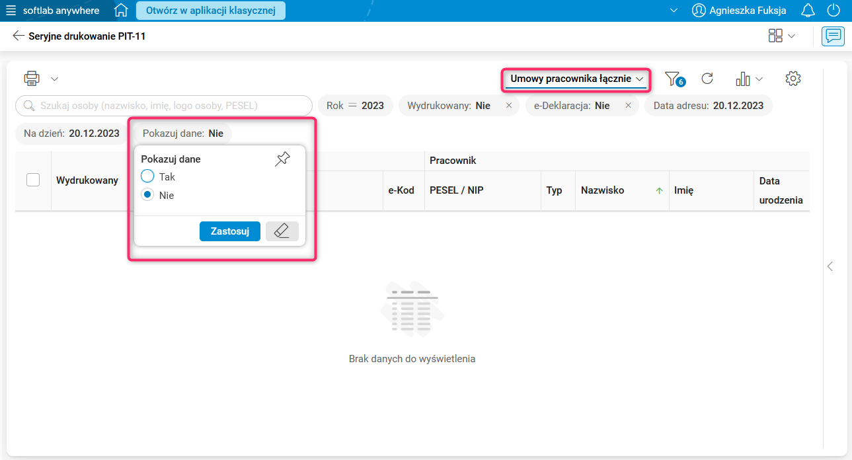The height and width of the screenshot is (460, 852).
Task: Pin the Pokazuj dane popup
Action: (282, 159)
